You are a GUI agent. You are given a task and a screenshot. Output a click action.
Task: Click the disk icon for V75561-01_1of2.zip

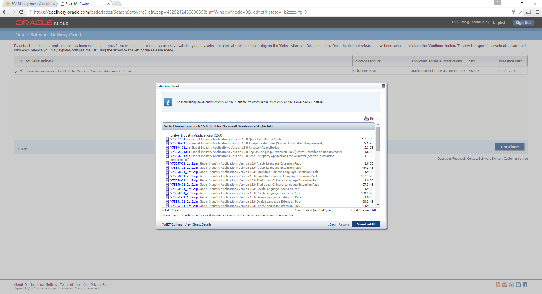[x=167, y=197]
